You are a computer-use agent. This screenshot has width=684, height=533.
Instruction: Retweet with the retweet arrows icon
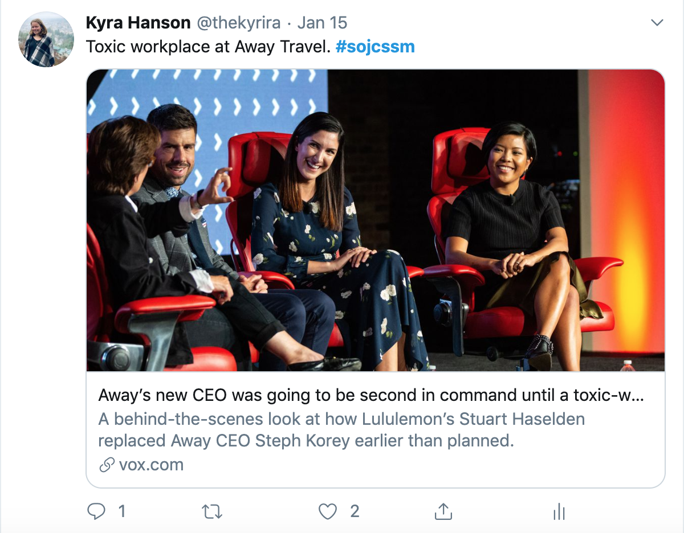click(x=213, y=512)
